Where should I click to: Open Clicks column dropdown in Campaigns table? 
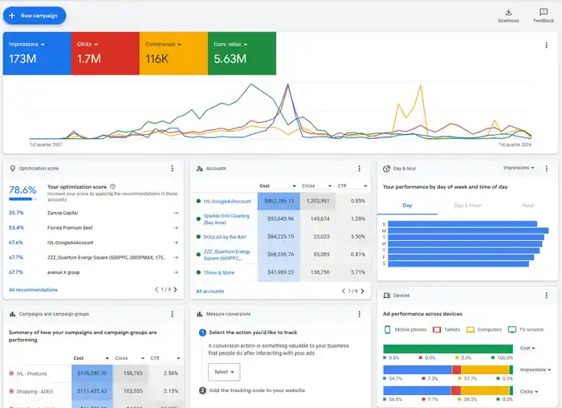tap(129, 358)
